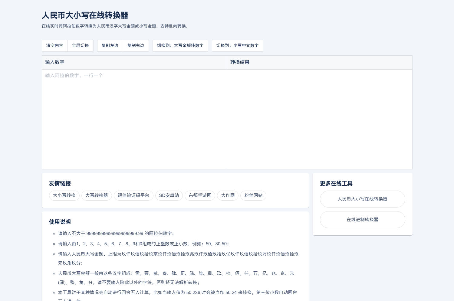This screenshot has height=301, width=454.
Task: Open the 大作网 link
Action: (x=228, y=195)
